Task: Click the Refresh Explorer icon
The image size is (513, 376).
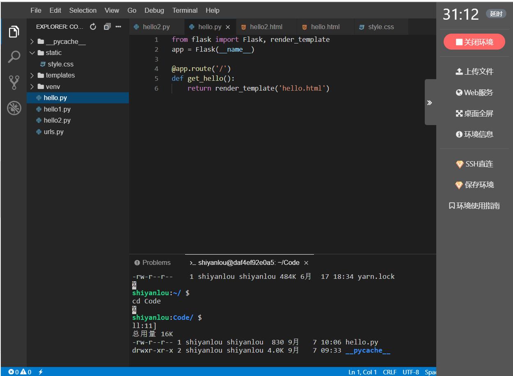Action: point(93,27)
